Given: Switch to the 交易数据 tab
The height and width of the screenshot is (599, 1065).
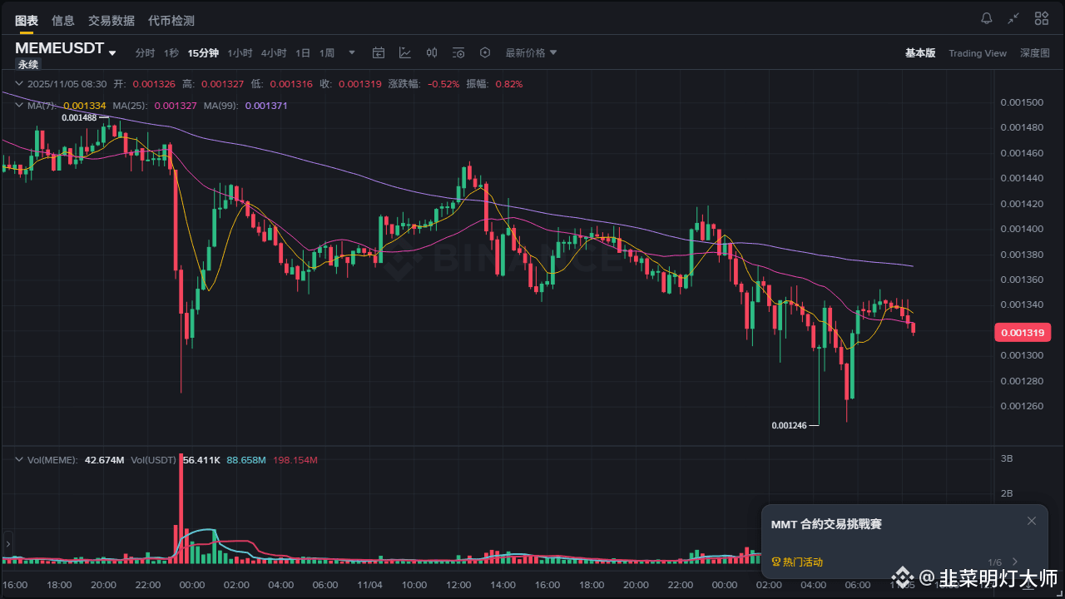Looking at the screenshot, I should [x=111, y=21].
